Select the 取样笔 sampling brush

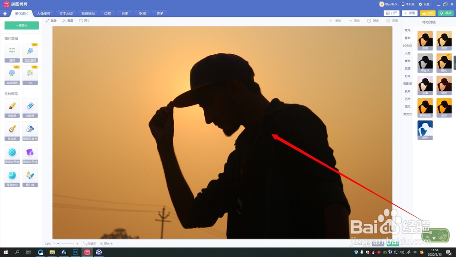(12, 131)
